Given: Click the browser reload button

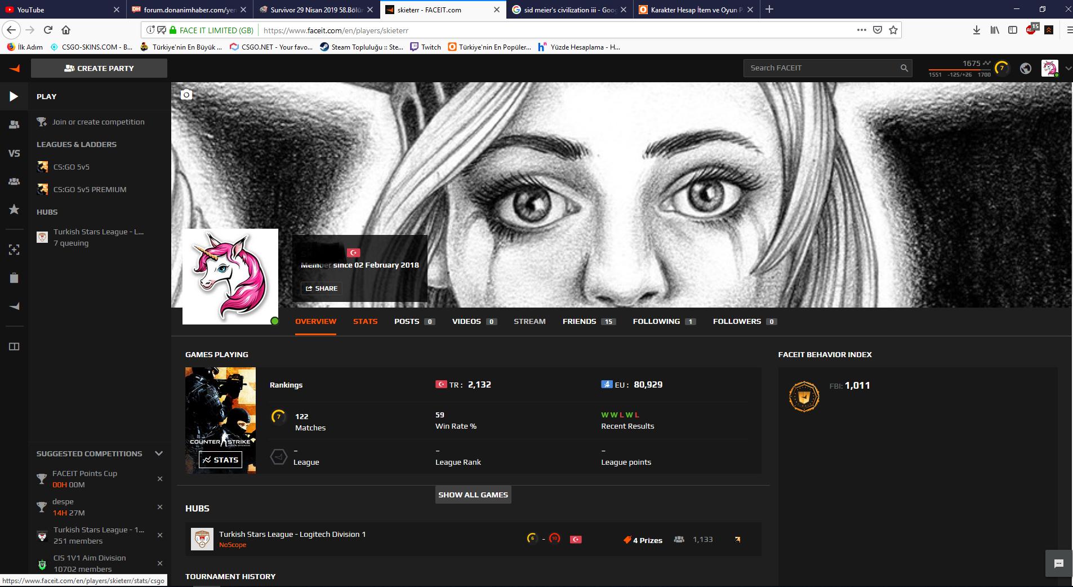Looking at the screenshot, I should click(x=48, y=30).
